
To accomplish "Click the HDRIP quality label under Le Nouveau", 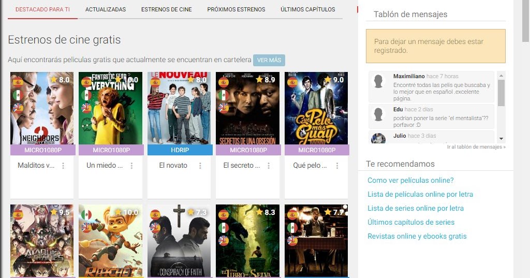I will click(x=180, y=150).
